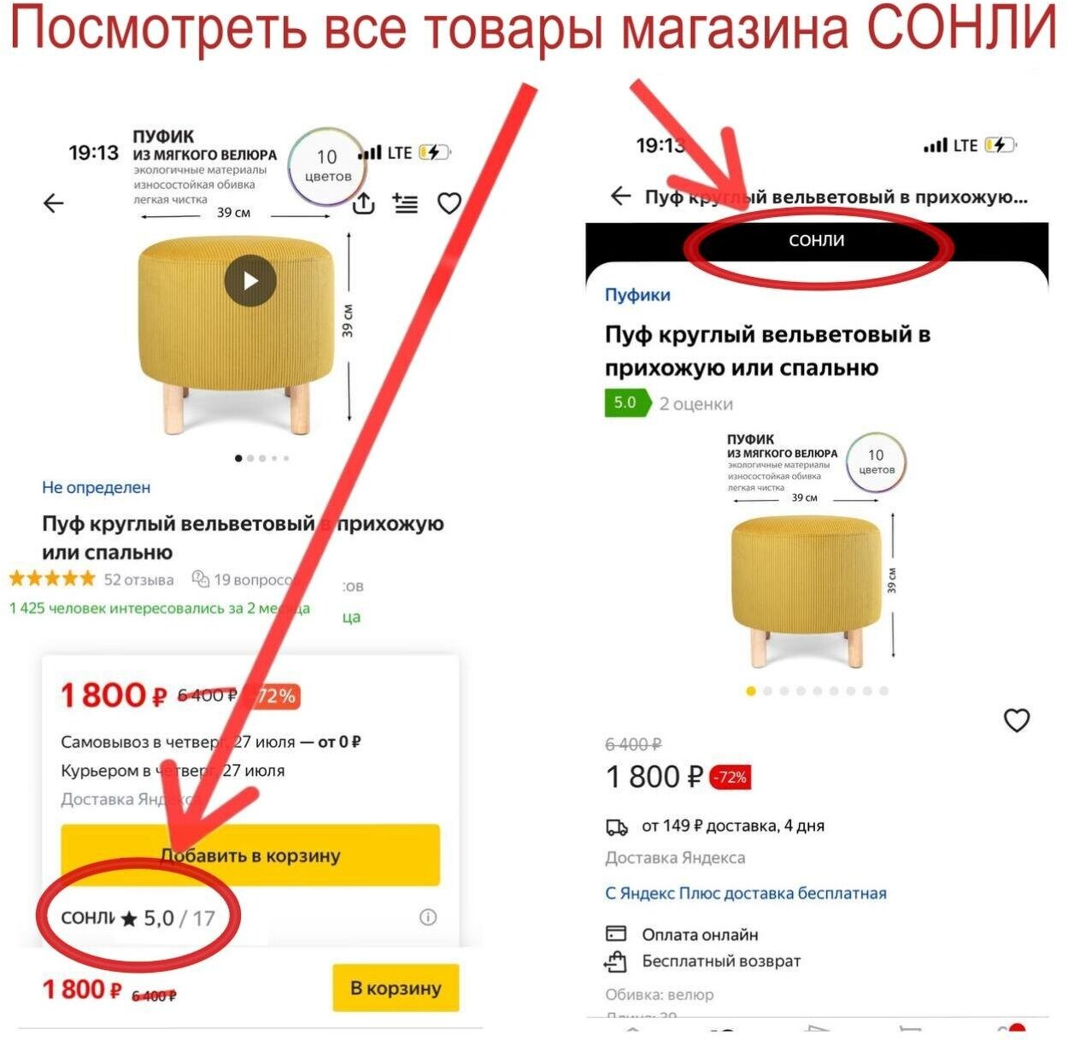
Task: Open the 52 отзыва reviews link
Action: 138,579
